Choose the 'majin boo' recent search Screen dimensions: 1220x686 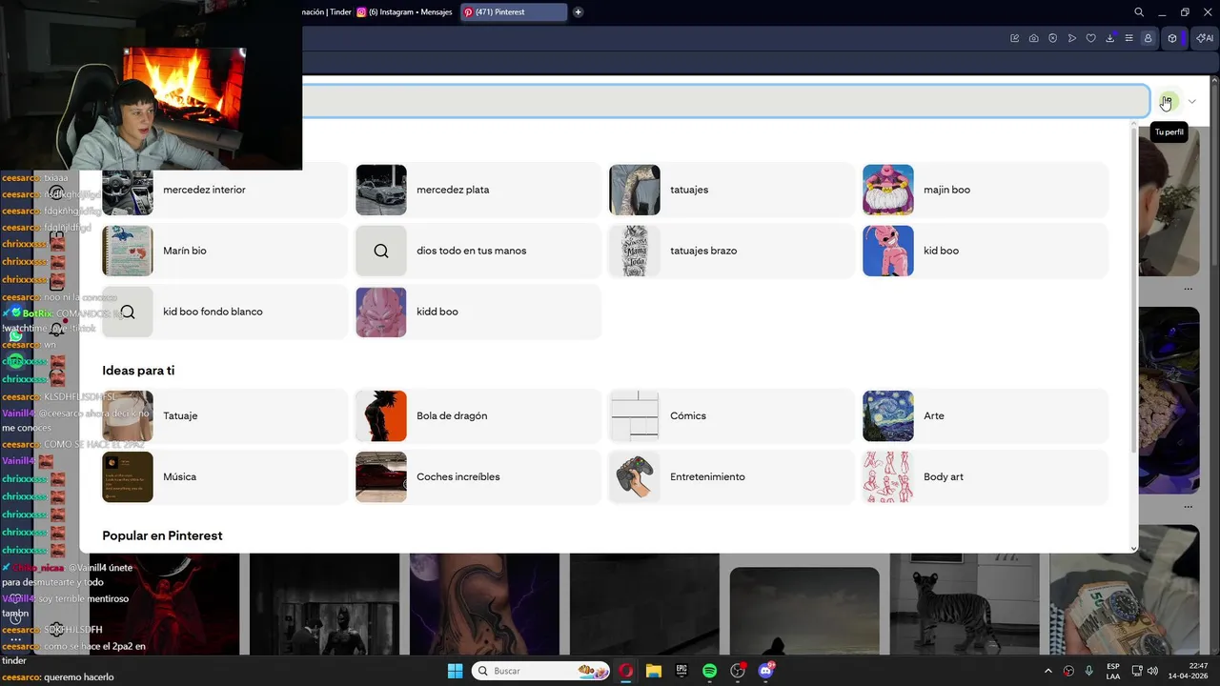click(x=986, y=190)
